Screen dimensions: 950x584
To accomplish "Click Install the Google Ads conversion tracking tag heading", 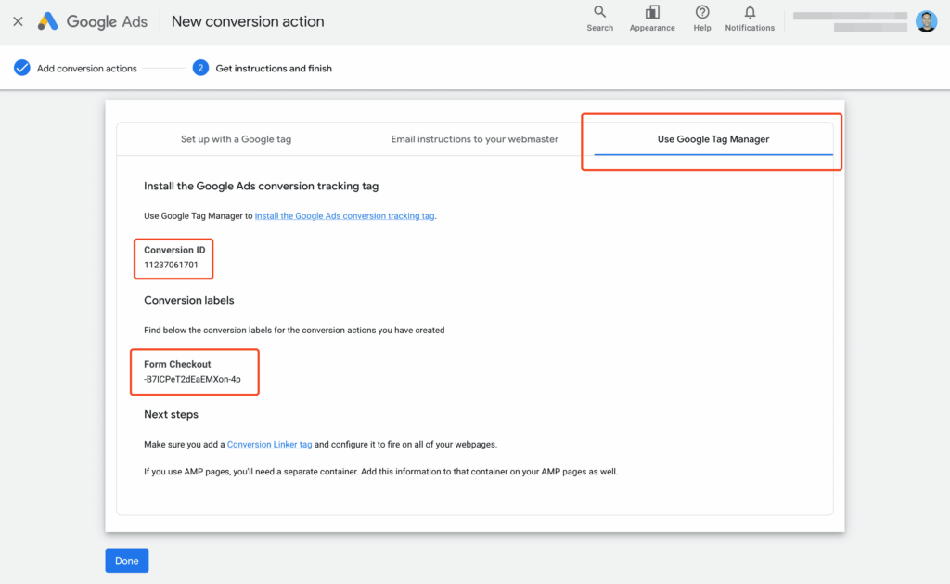I will pos(261,187).
